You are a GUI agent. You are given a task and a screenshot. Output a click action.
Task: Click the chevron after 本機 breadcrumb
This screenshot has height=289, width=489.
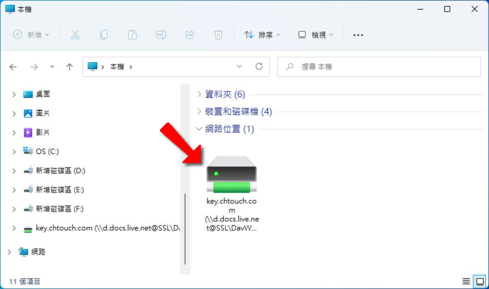(x=130, y=67)
